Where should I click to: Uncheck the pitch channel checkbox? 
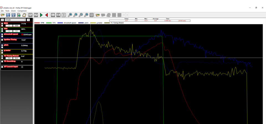coord(2,45)
